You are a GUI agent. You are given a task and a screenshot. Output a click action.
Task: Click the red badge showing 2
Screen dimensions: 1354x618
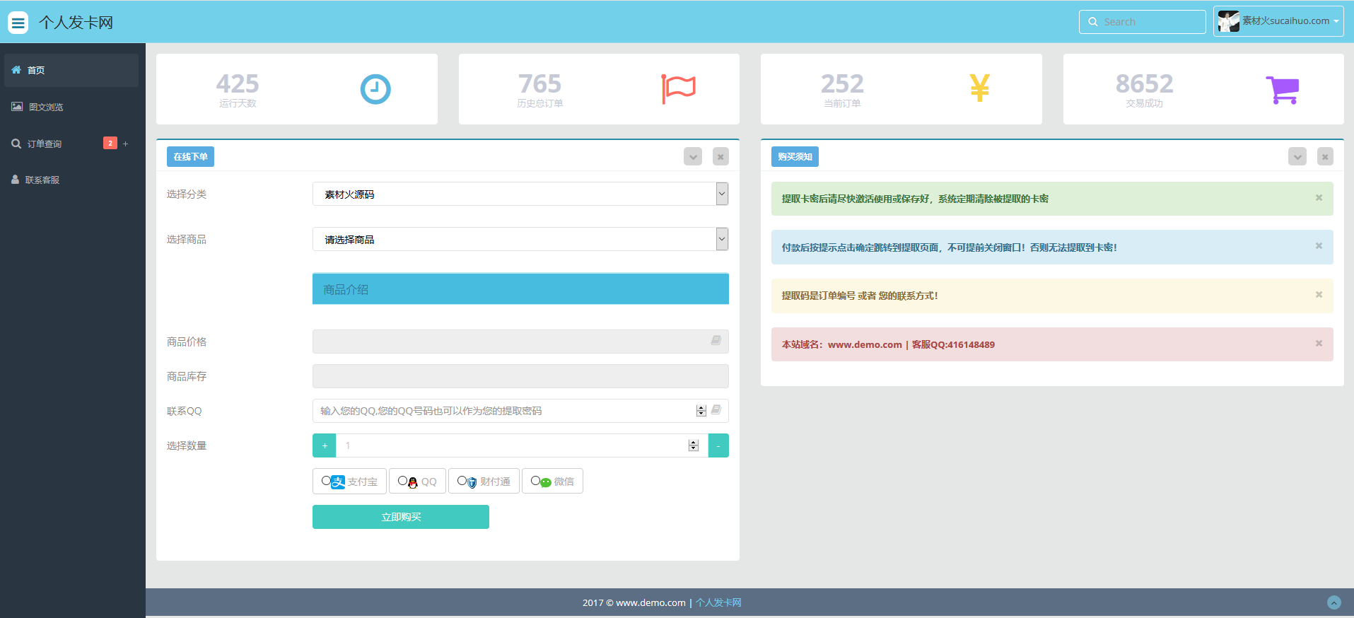[110, 143]
